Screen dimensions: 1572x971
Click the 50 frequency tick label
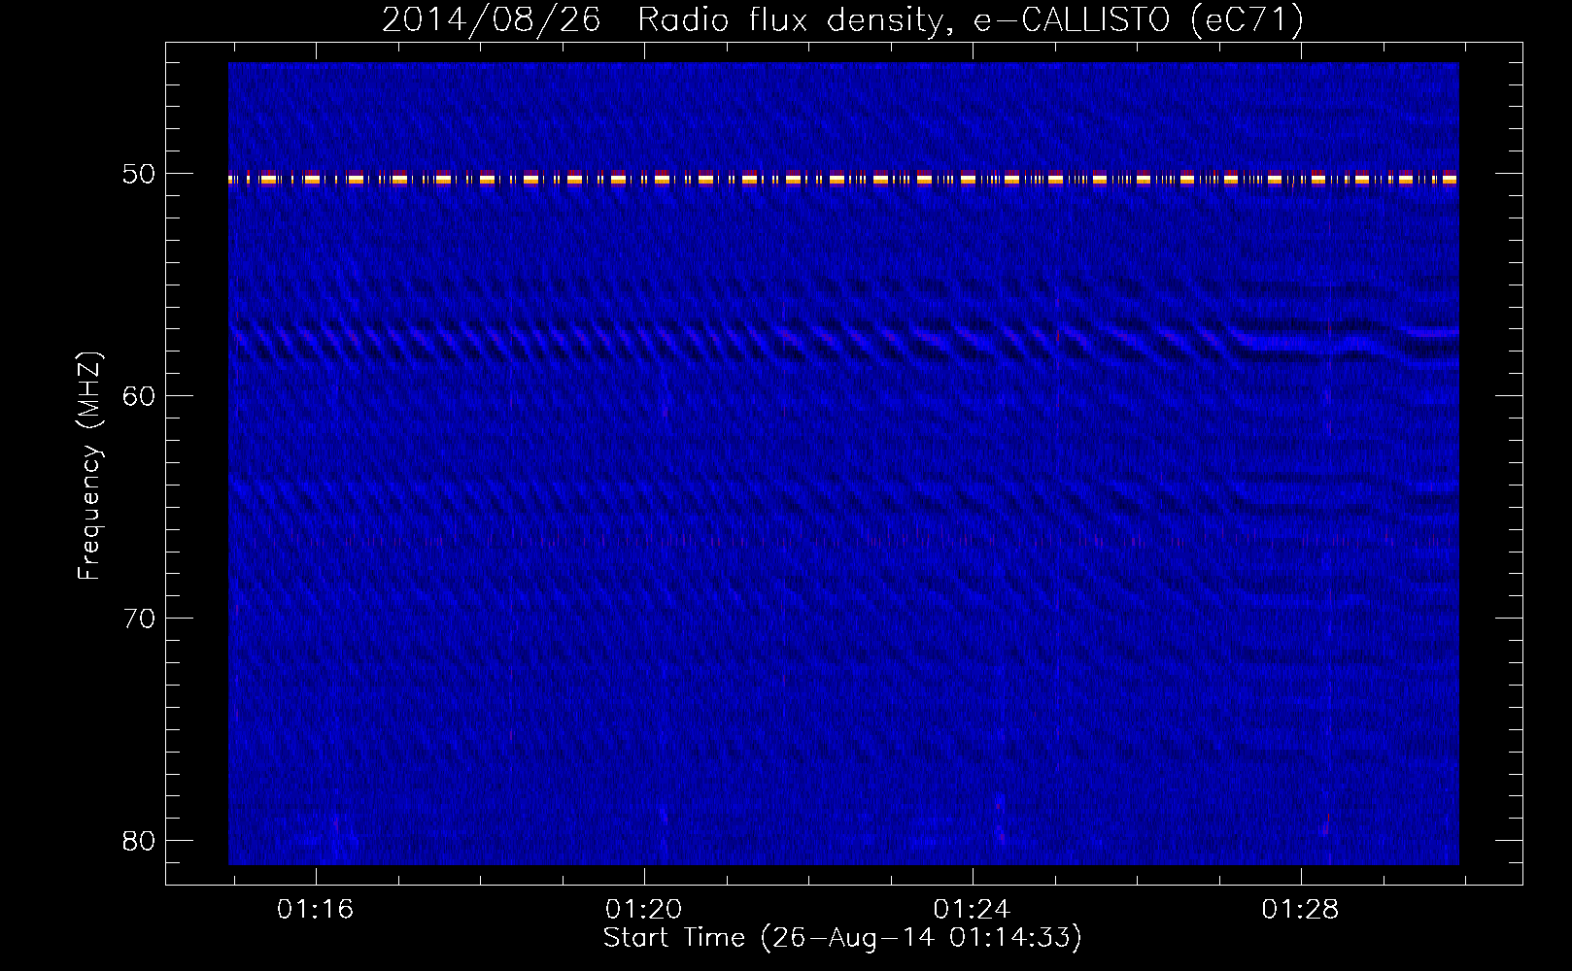pos(139,174)
